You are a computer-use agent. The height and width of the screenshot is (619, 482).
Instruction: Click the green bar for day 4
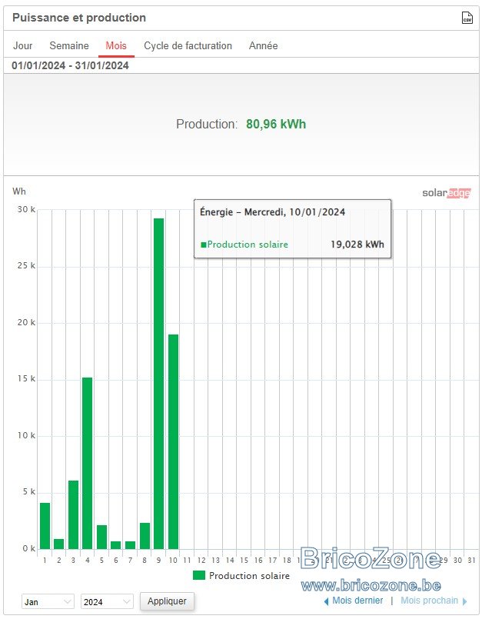coord(87,463)
